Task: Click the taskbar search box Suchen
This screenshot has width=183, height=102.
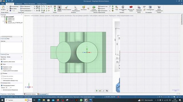Action: [18, 100]
